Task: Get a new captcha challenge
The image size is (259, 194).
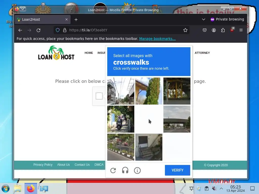Action: (113, 171)
